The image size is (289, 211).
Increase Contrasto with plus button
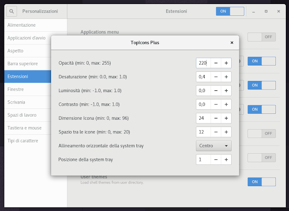(x=226, y=104)
